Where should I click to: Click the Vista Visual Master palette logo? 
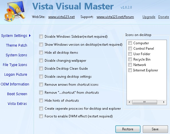click(x=15, y=11)
